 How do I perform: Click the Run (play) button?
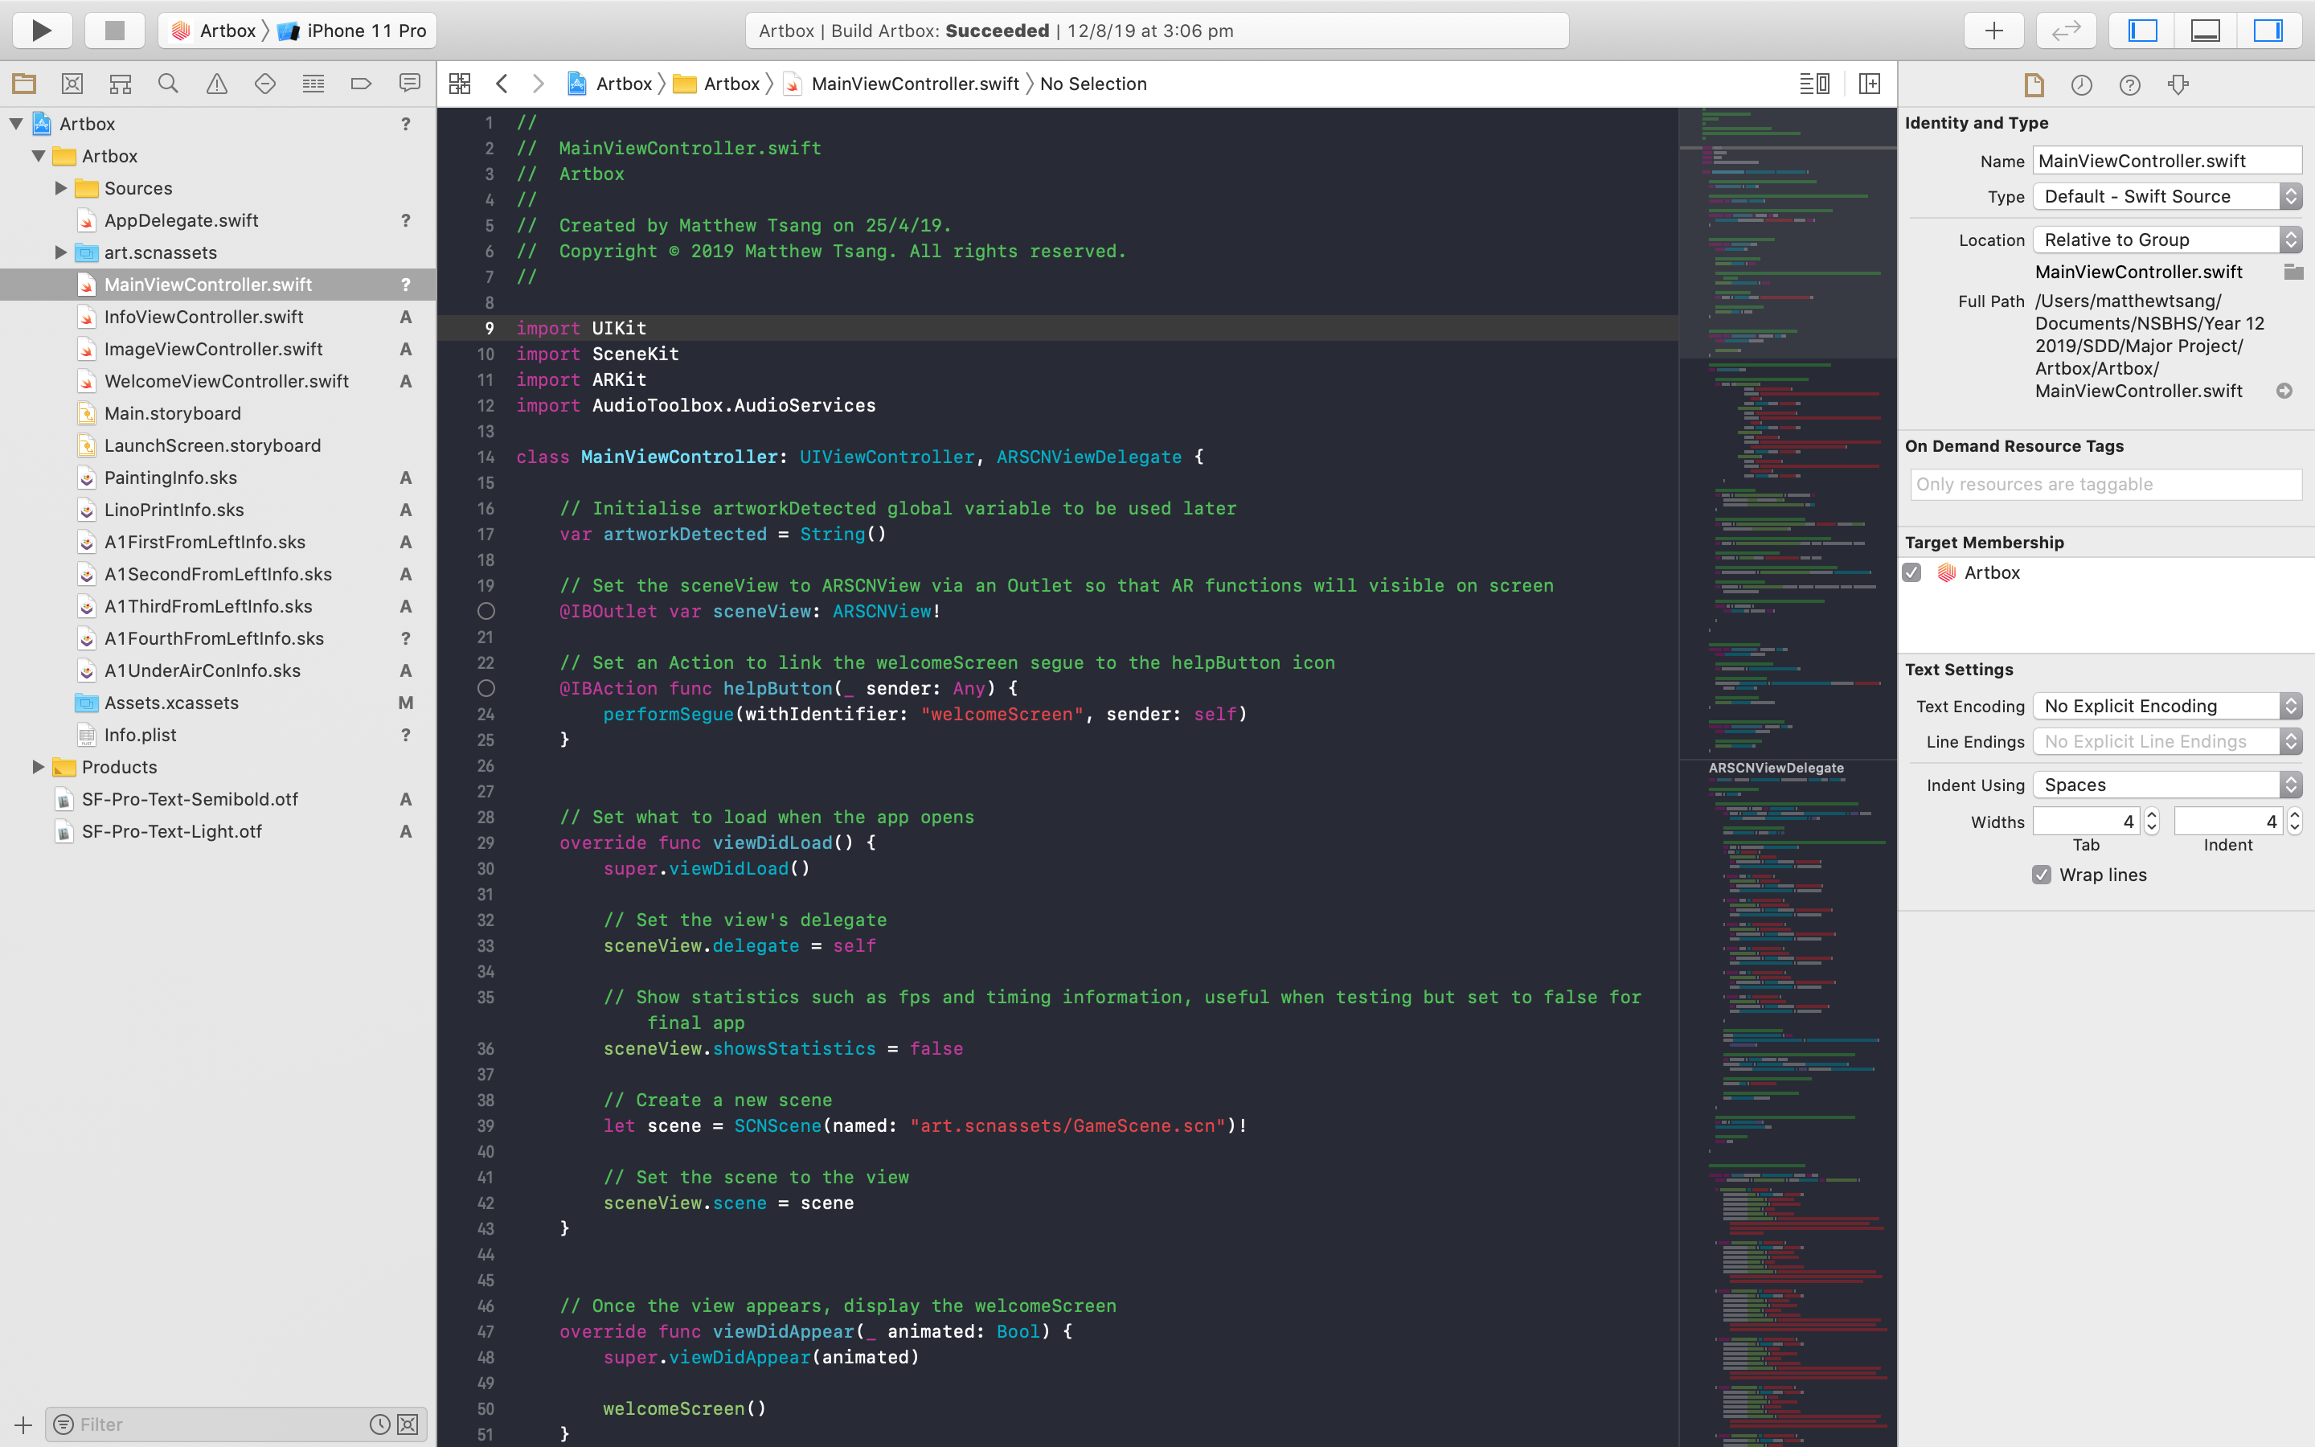tap(41, 31)
